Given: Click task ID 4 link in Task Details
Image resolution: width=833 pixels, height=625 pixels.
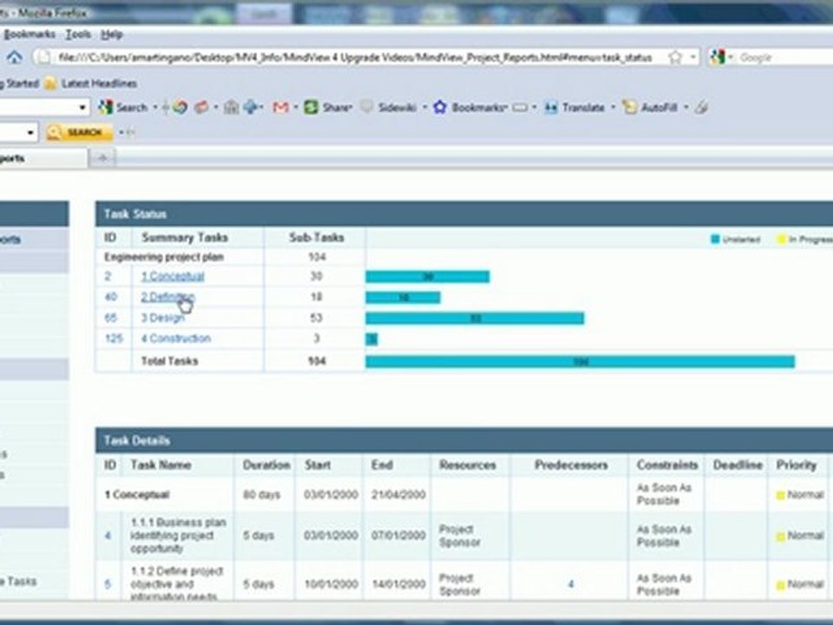Looking at the screenshot, I should point(108,536).
